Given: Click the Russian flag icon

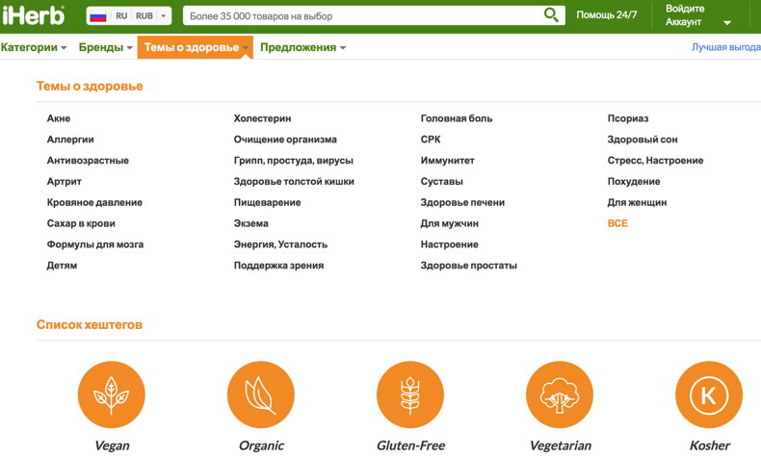Looking at the screenshot, I should tap(98, 16).
